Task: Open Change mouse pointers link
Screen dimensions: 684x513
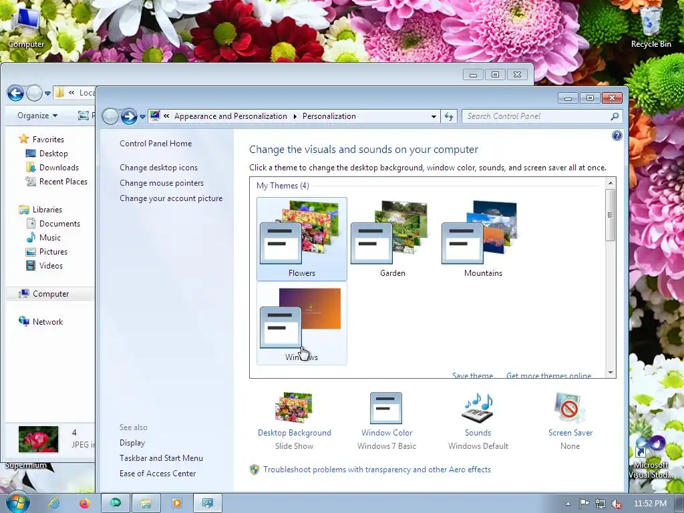Action: 162,183
